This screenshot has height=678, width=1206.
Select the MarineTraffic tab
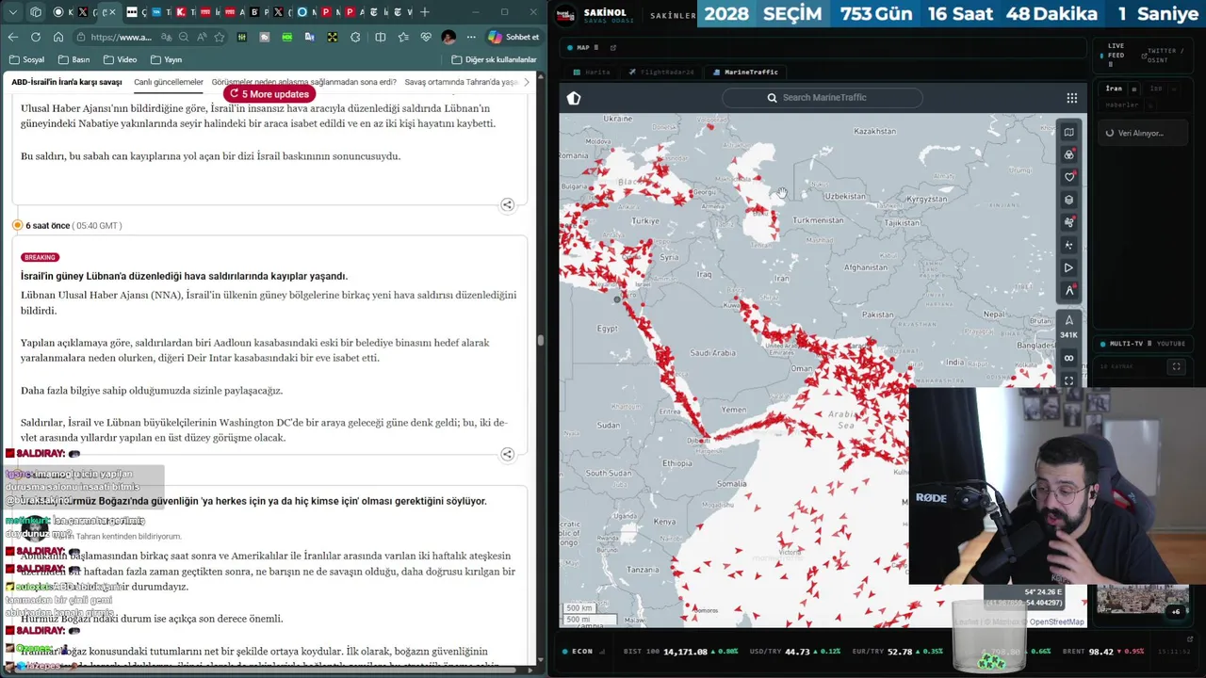pyautogui.click(x=745, y=72)
